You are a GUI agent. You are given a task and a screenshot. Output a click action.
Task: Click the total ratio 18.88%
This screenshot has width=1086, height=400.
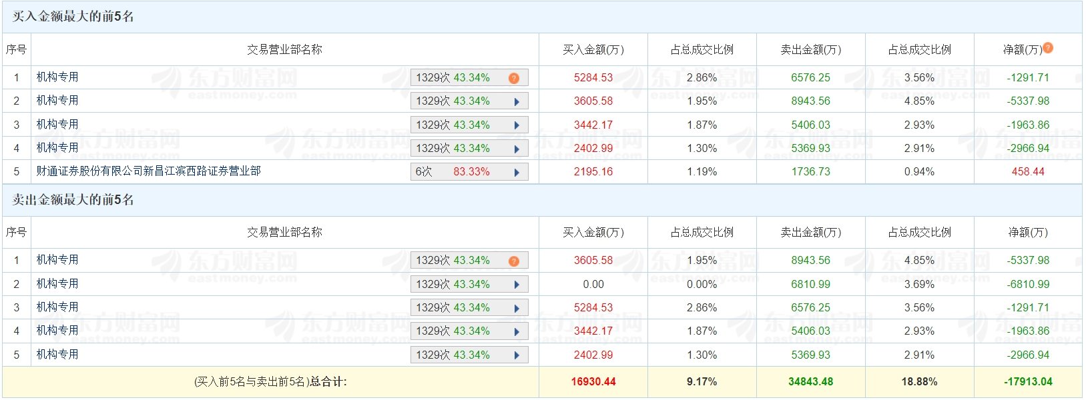coord(919,382)
